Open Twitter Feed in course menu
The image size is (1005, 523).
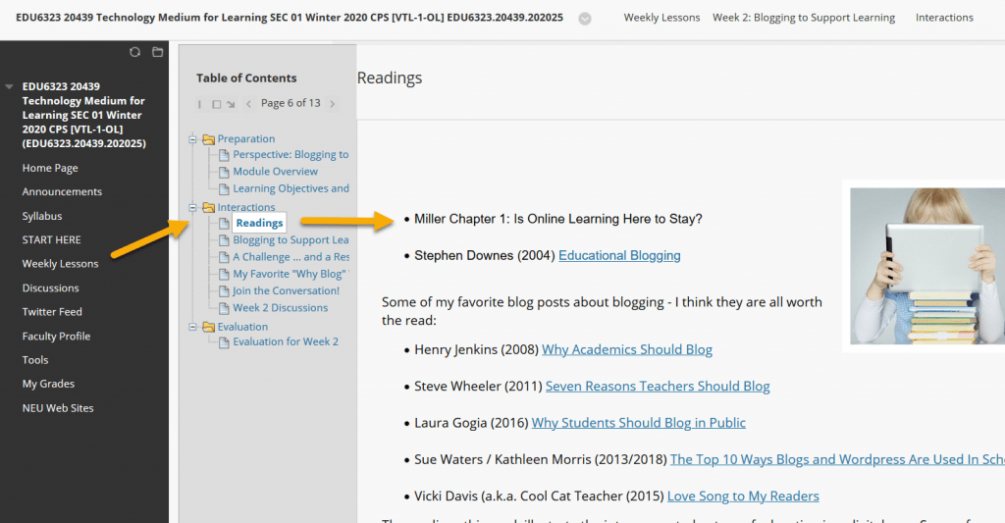52,311
